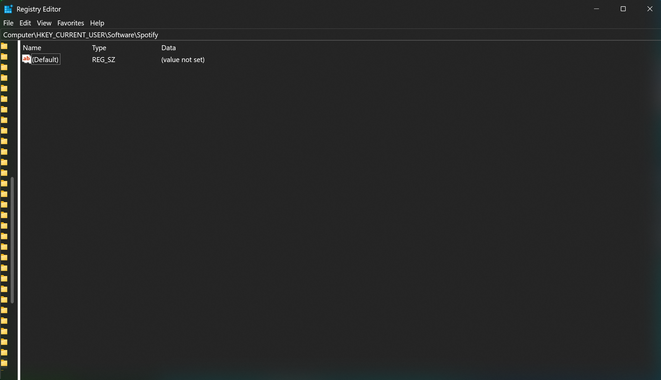Image resolution: width=661 pixels, height=380 pixels.
Task: Click the string value icon beside (Default)
Action: coord(26,59)
